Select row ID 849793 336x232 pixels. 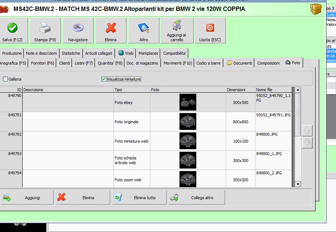click(146, 160)
